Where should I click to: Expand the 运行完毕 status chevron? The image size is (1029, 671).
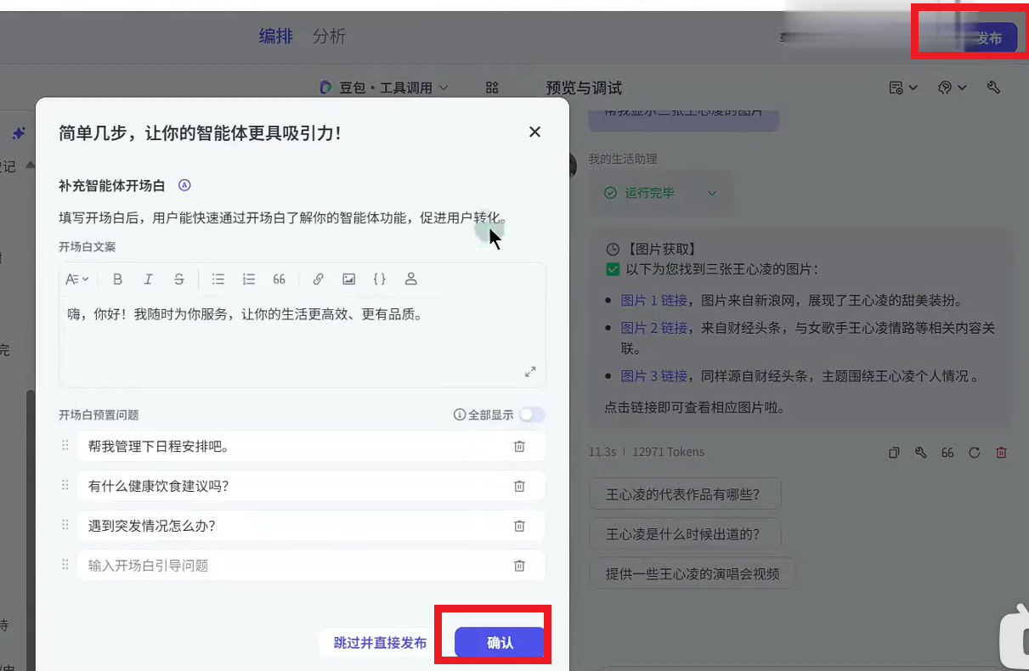pos(712,193)
